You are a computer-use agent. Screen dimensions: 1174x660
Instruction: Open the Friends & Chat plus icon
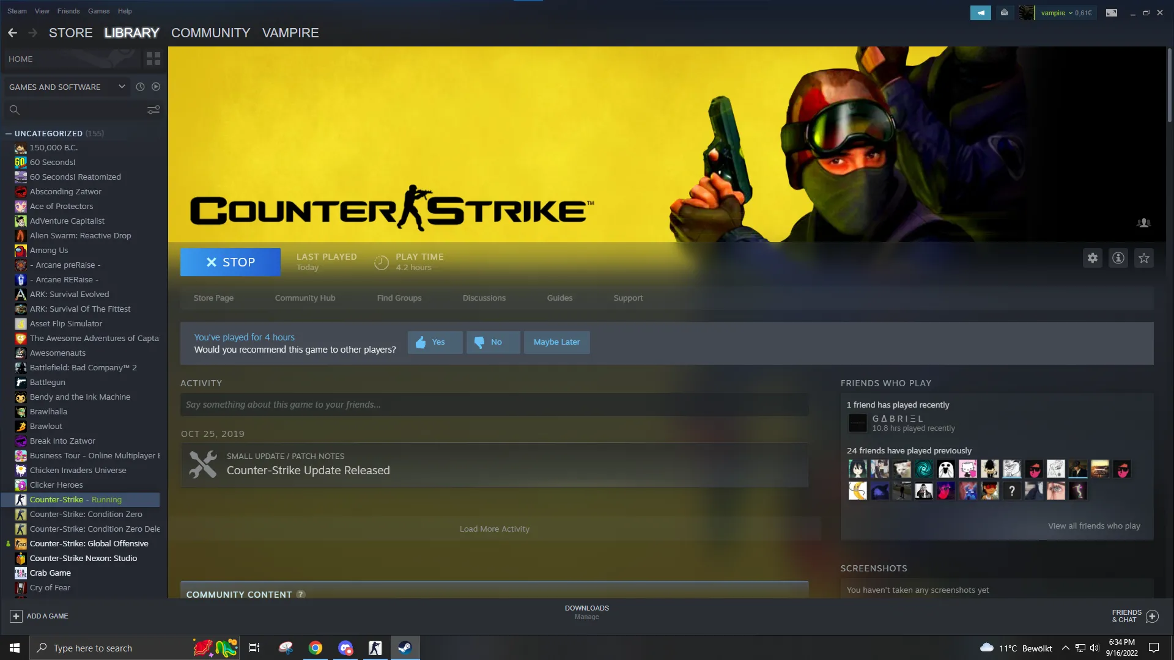click(x=1152, y=616)
